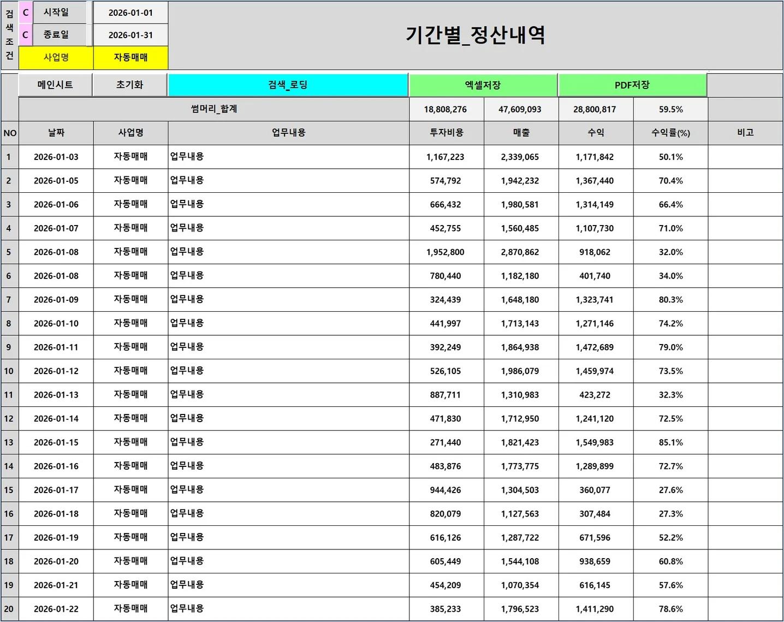Click the PDF저장 save button
The height and width of the screenshot is (622, 784).
point(632,85)
